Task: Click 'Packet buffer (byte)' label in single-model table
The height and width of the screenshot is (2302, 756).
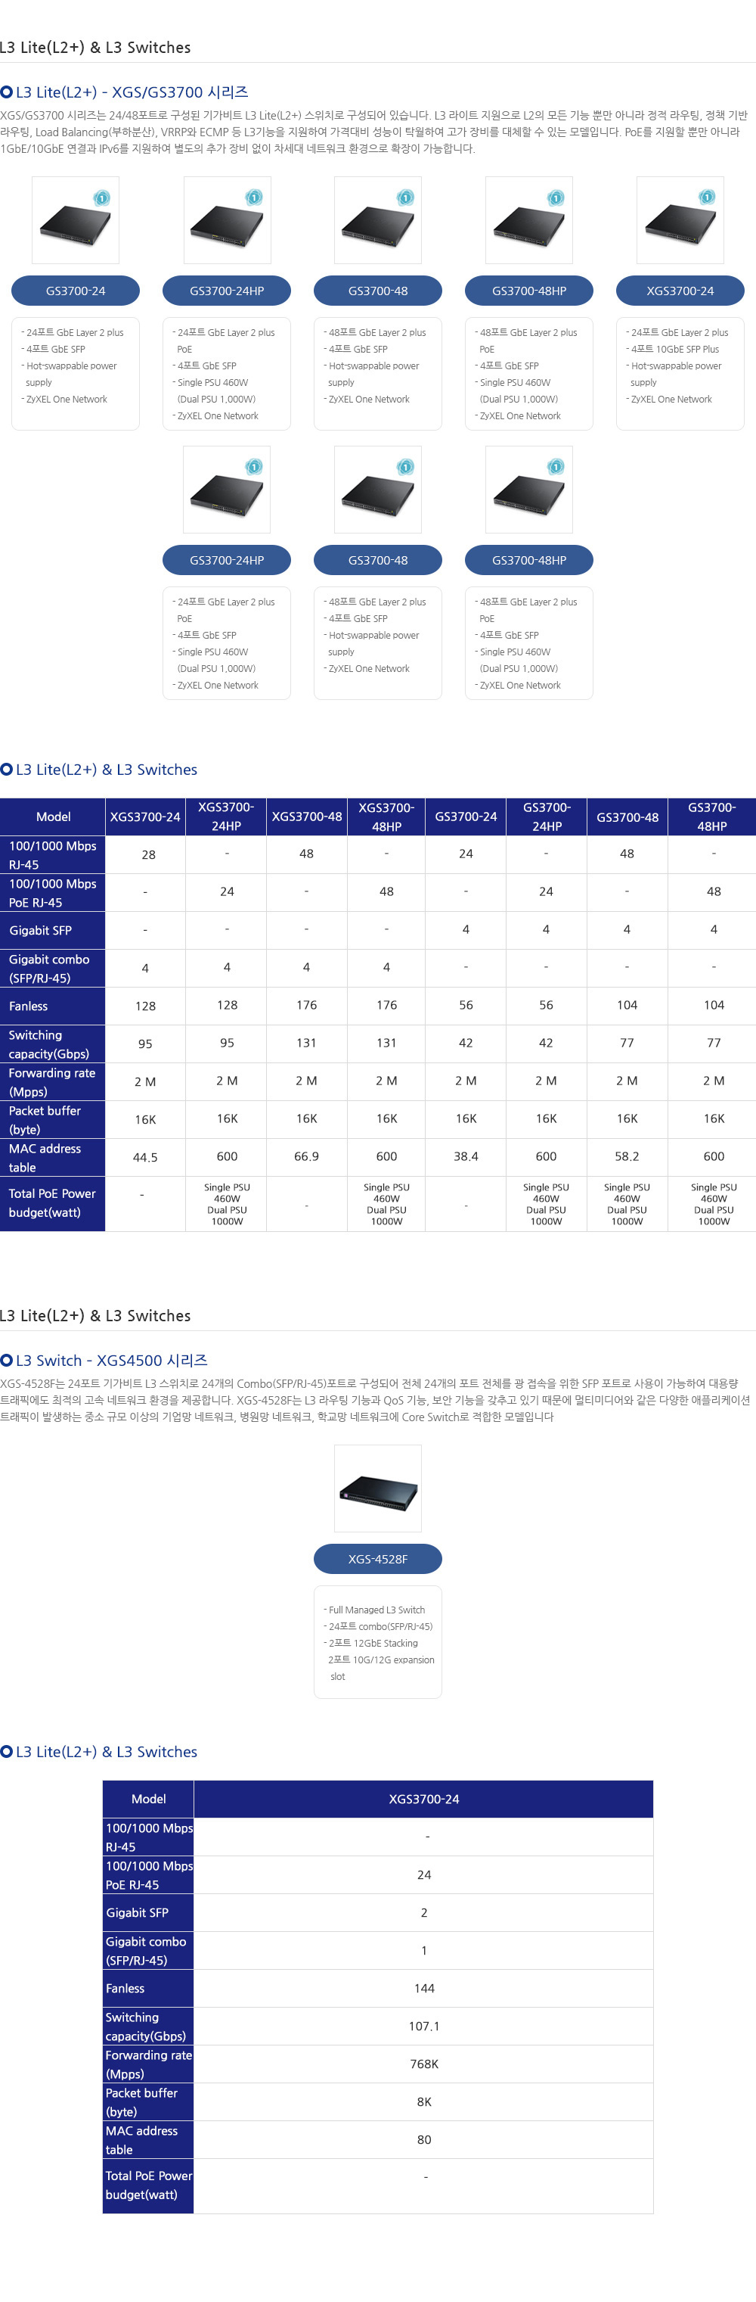Action: 148,2101
